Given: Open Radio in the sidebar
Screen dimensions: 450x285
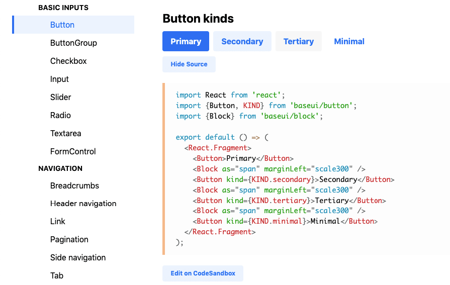Looking at the screenshot, I should (x=60, y=115).
